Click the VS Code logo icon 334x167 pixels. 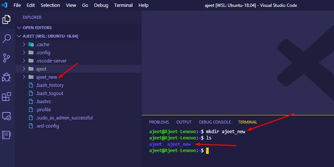pos(4,5)
